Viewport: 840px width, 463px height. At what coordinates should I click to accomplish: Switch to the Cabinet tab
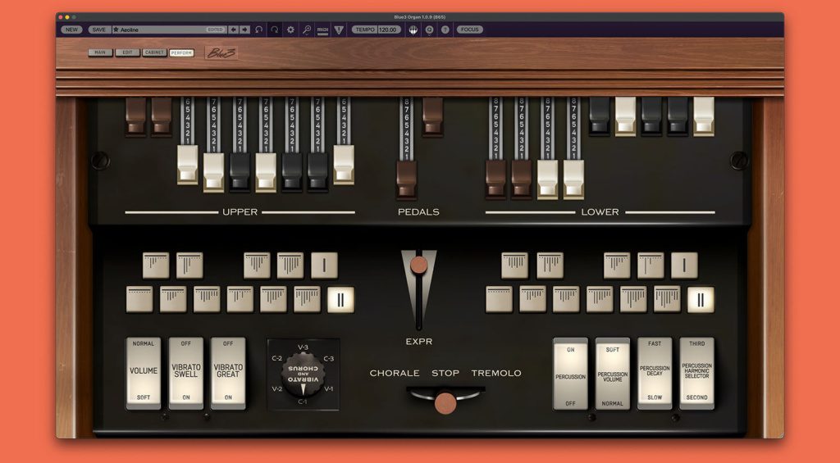(154, 52)
